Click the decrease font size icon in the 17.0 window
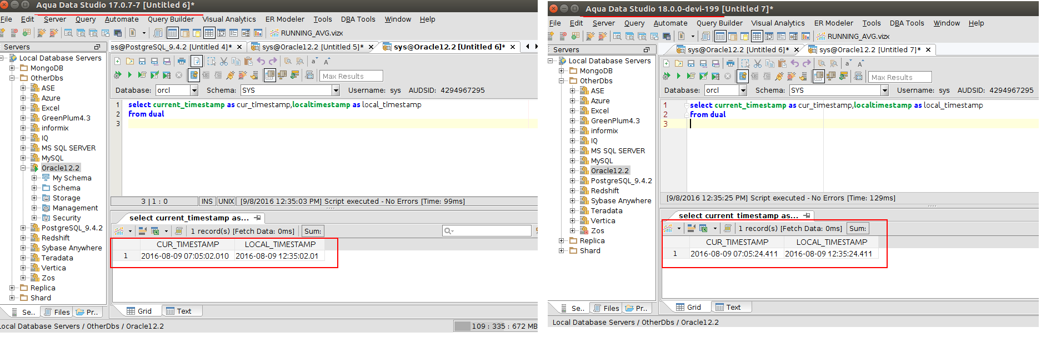This screenshot has height=342, width=1051. pos(314,61)
